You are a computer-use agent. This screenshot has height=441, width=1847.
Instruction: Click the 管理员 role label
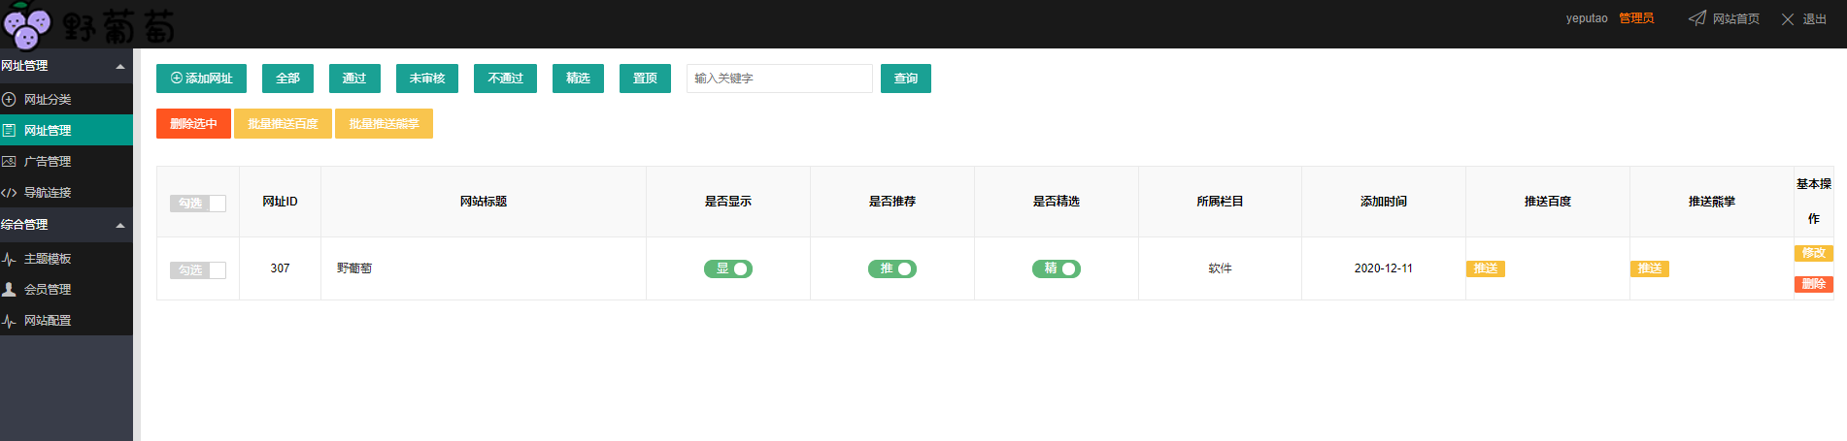1636,18
